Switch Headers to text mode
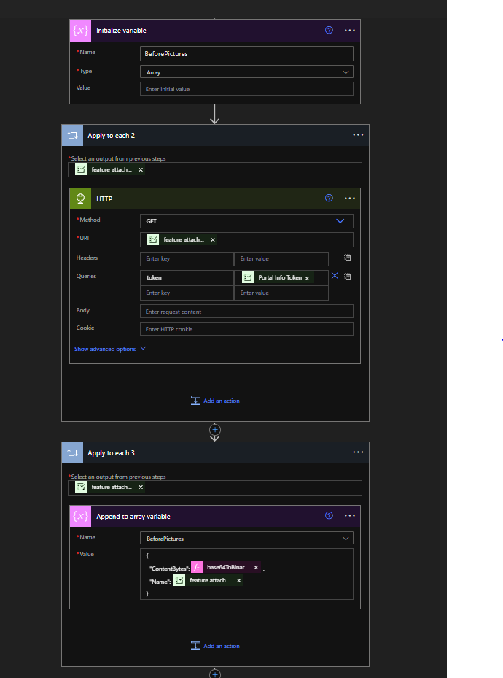Viewport: 503px width, 678px height. (x=348, y=258)
